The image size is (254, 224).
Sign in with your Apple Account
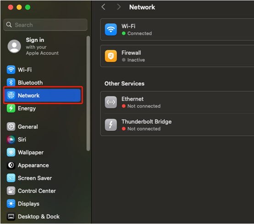tap(33, 46)
